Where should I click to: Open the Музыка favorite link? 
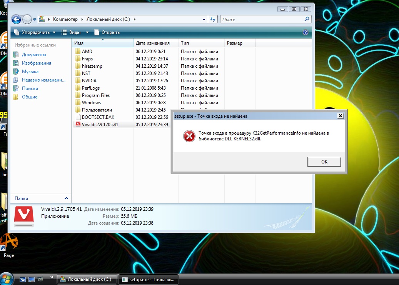tap(30, 71)
